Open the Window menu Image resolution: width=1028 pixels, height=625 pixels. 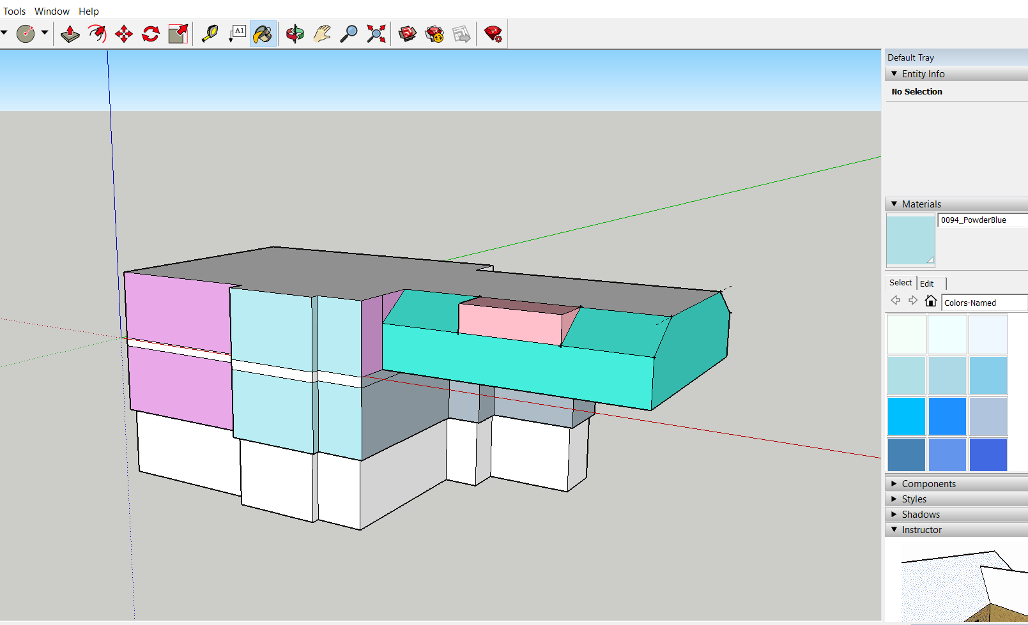tap(52, 11)
